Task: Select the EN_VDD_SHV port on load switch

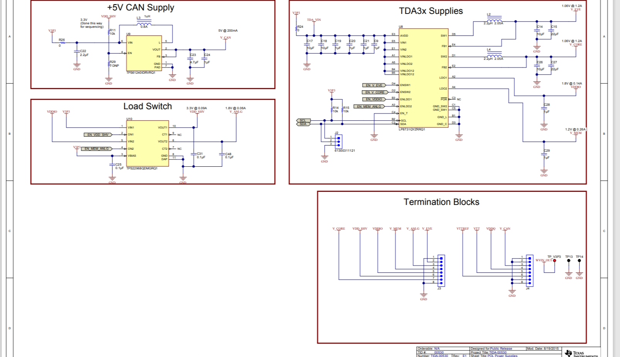Action: click(98, 135)
